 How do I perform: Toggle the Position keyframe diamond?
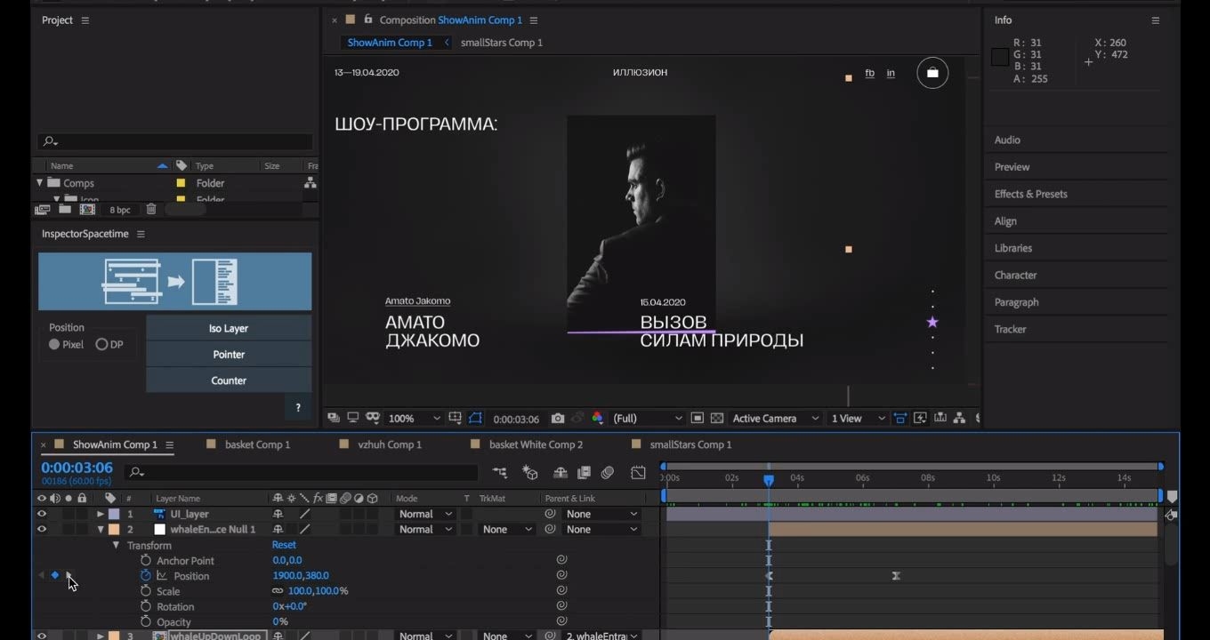pos(54,576)
